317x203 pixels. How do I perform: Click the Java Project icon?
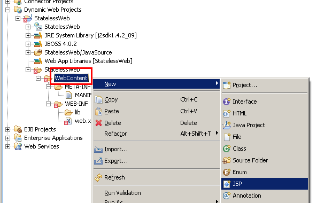(x=227, y=125)
